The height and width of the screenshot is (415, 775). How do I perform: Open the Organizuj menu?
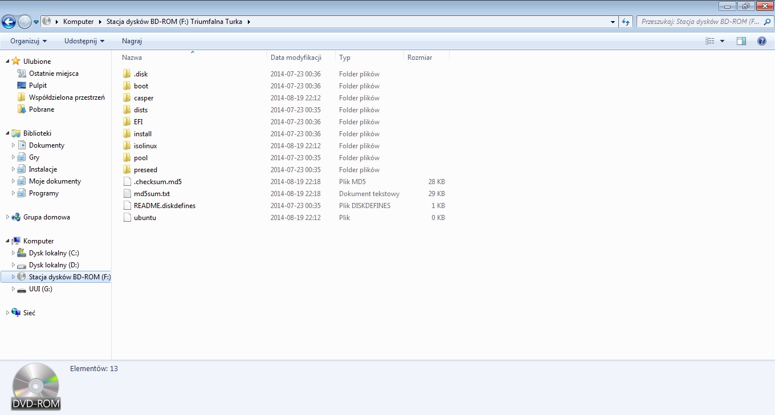pyautogui.click(x=28, y=41)
